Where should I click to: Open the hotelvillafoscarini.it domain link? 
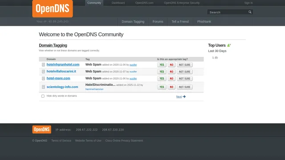coord(61,71)
